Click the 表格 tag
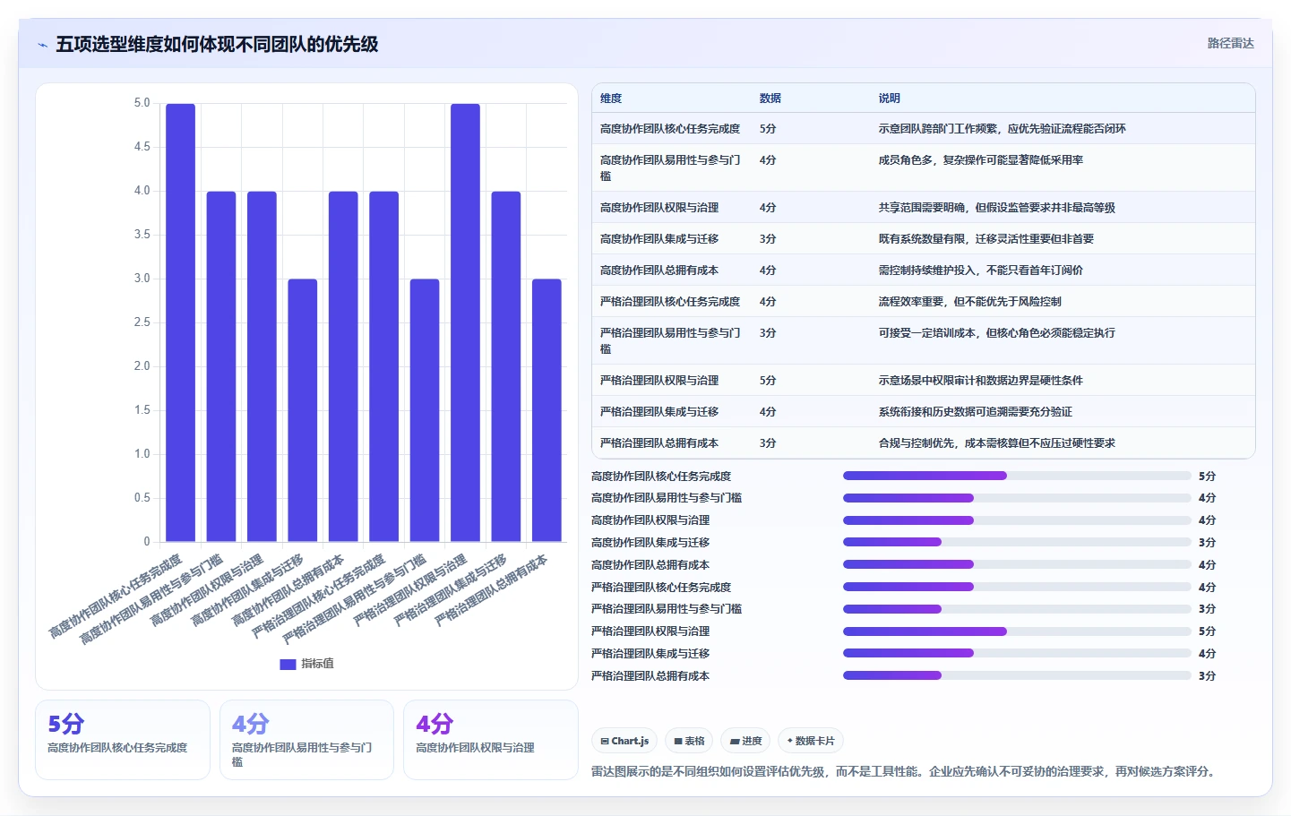 689,741
